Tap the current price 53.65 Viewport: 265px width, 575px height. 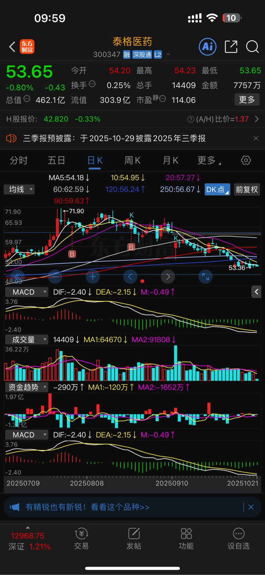pos(29,72)
